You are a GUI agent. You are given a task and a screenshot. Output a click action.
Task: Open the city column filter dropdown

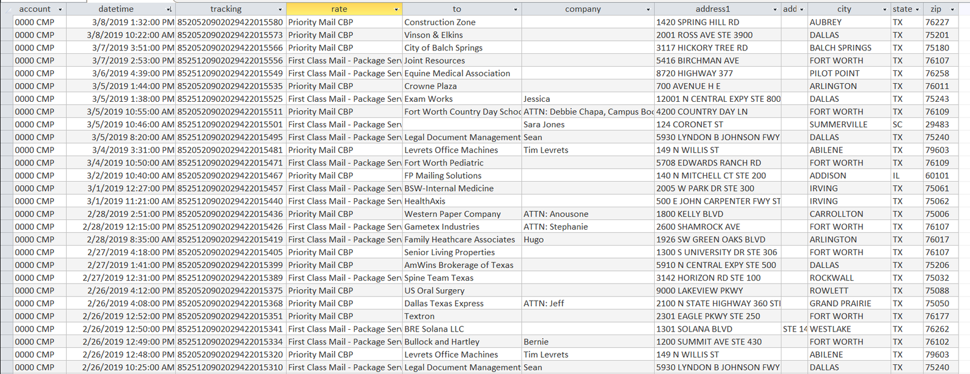(885, 10)
